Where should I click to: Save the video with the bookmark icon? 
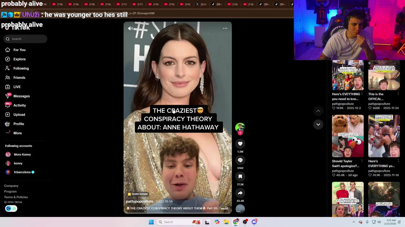(240, 177)
